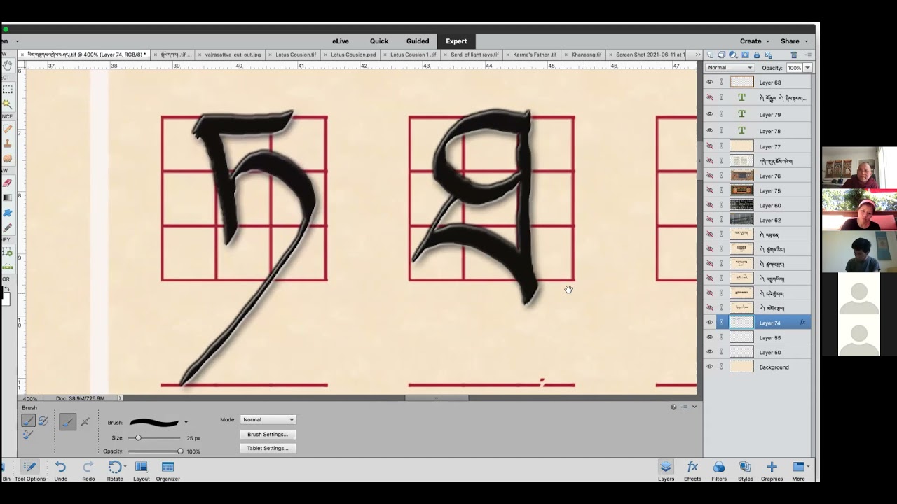Viewport: 897px width, 504px height.
Task: Delete layer using the trash icon
Action: (794, 55)
